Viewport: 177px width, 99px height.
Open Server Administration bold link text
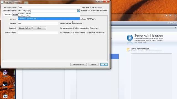click(x=140, y=49)
